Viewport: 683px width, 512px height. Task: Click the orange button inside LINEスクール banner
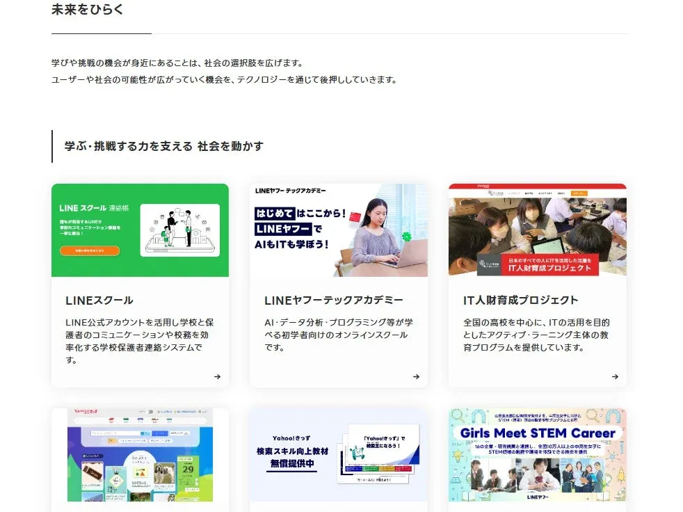pos(92,251)
